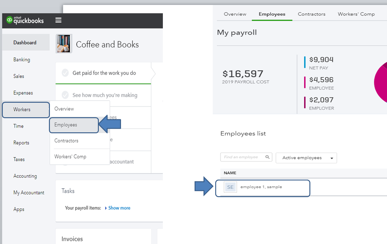
Task: Switch to the Contractors tab in payroll
Action: (312, 14)
